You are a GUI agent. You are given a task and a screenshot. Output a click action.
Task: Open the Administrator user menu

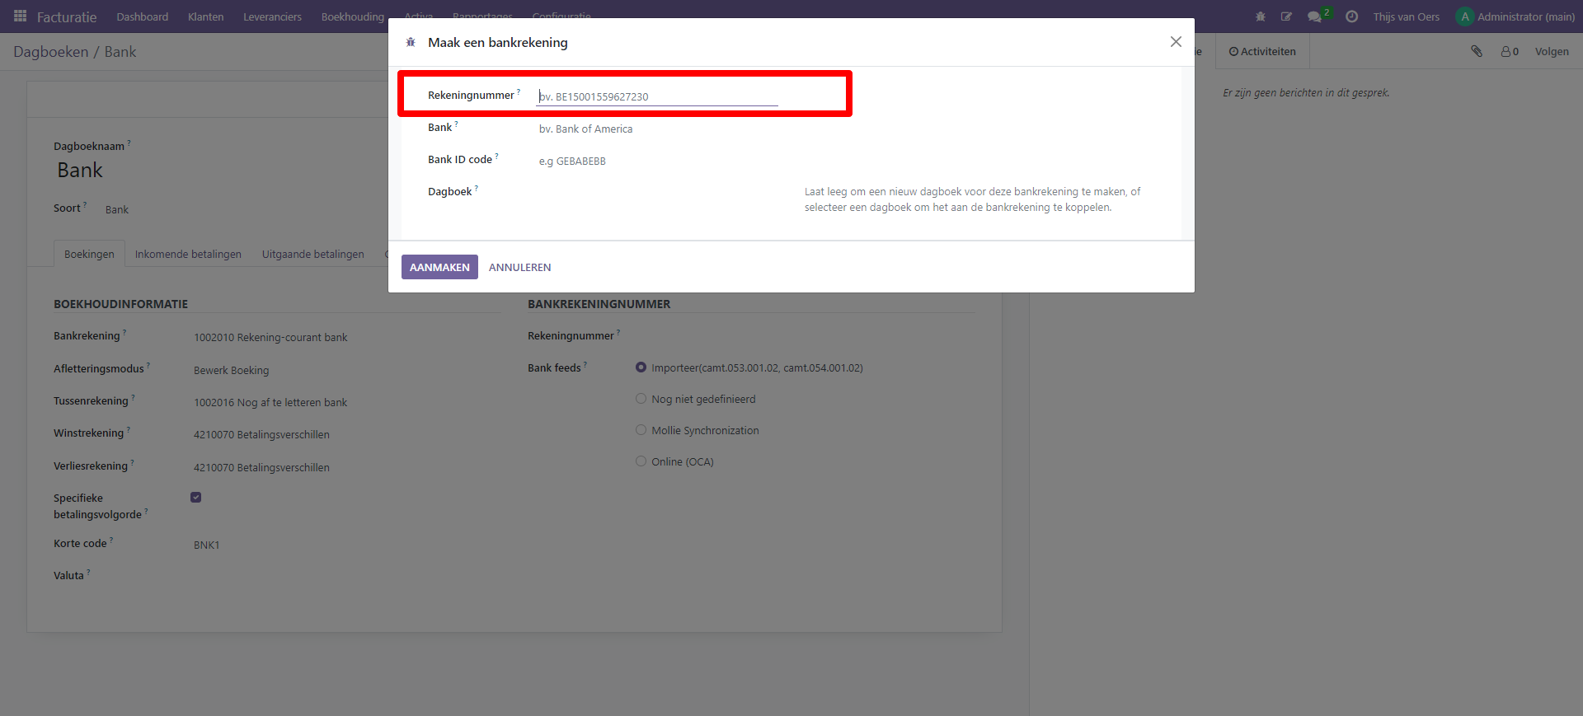tap(1515, 16)
